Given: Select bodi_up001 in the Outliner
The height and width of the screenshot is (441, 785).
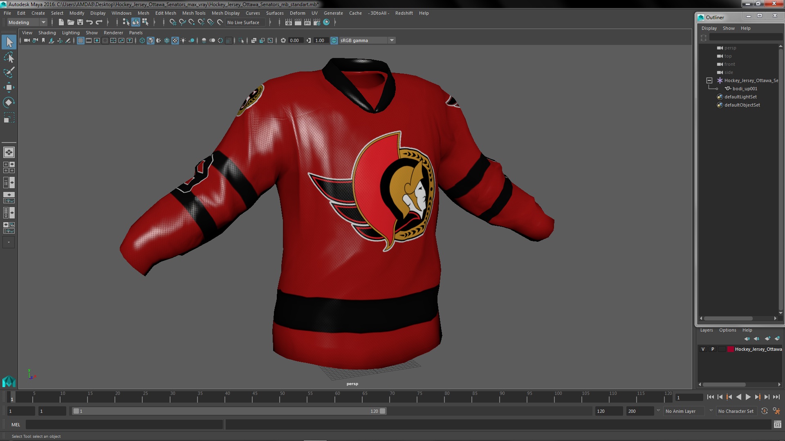Looking at the screenshot, I should (745, 89).
